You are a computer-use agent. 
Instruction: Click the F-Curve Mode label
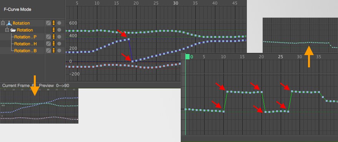click(x=17, y=10)
